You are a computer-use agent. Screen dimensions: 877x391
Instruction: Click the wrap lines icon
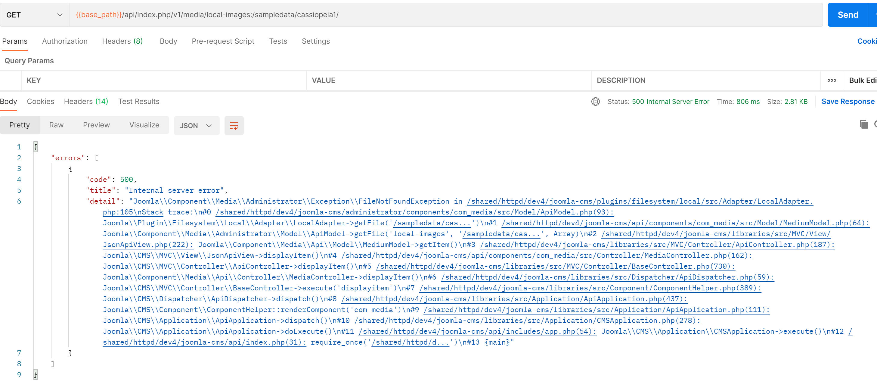234,125
